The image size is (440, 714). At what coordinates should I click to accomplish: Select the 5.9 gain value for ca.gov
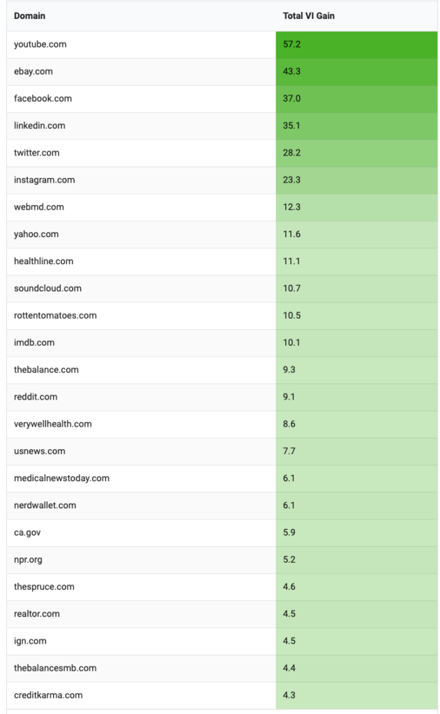[356, 533]
